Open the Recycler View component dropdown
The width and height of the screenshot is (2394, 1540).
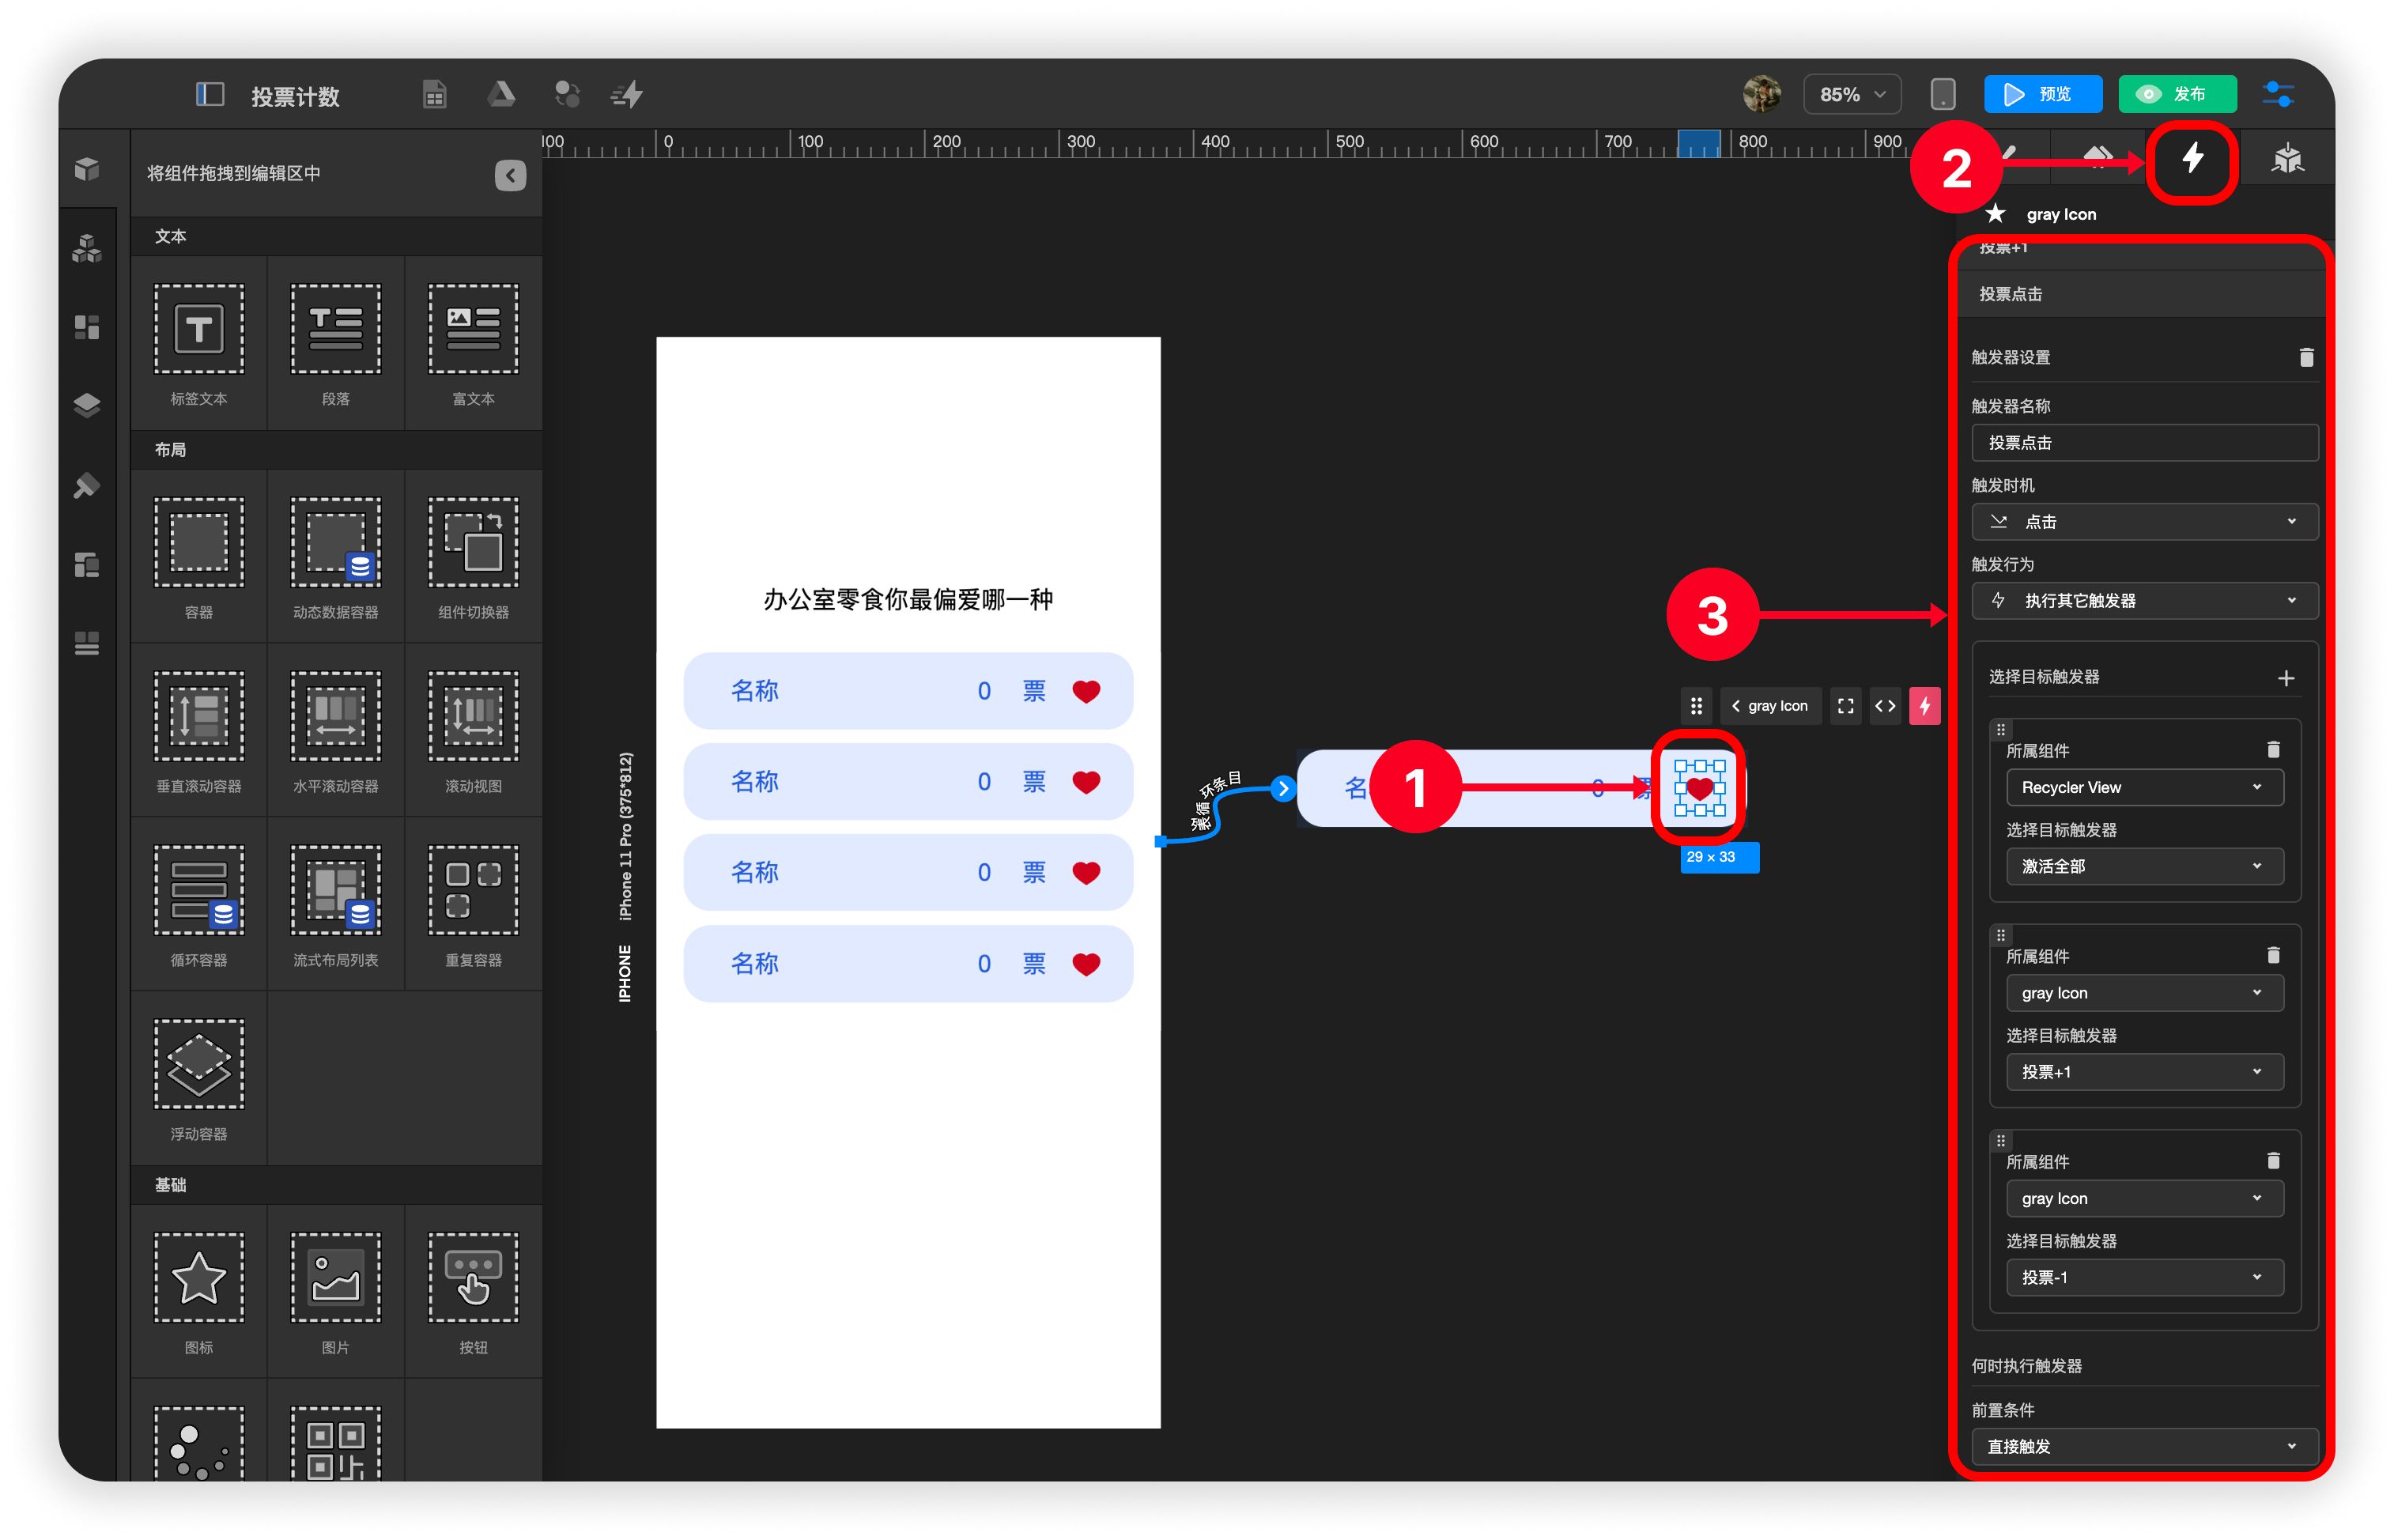click(x=2144, y=787)
